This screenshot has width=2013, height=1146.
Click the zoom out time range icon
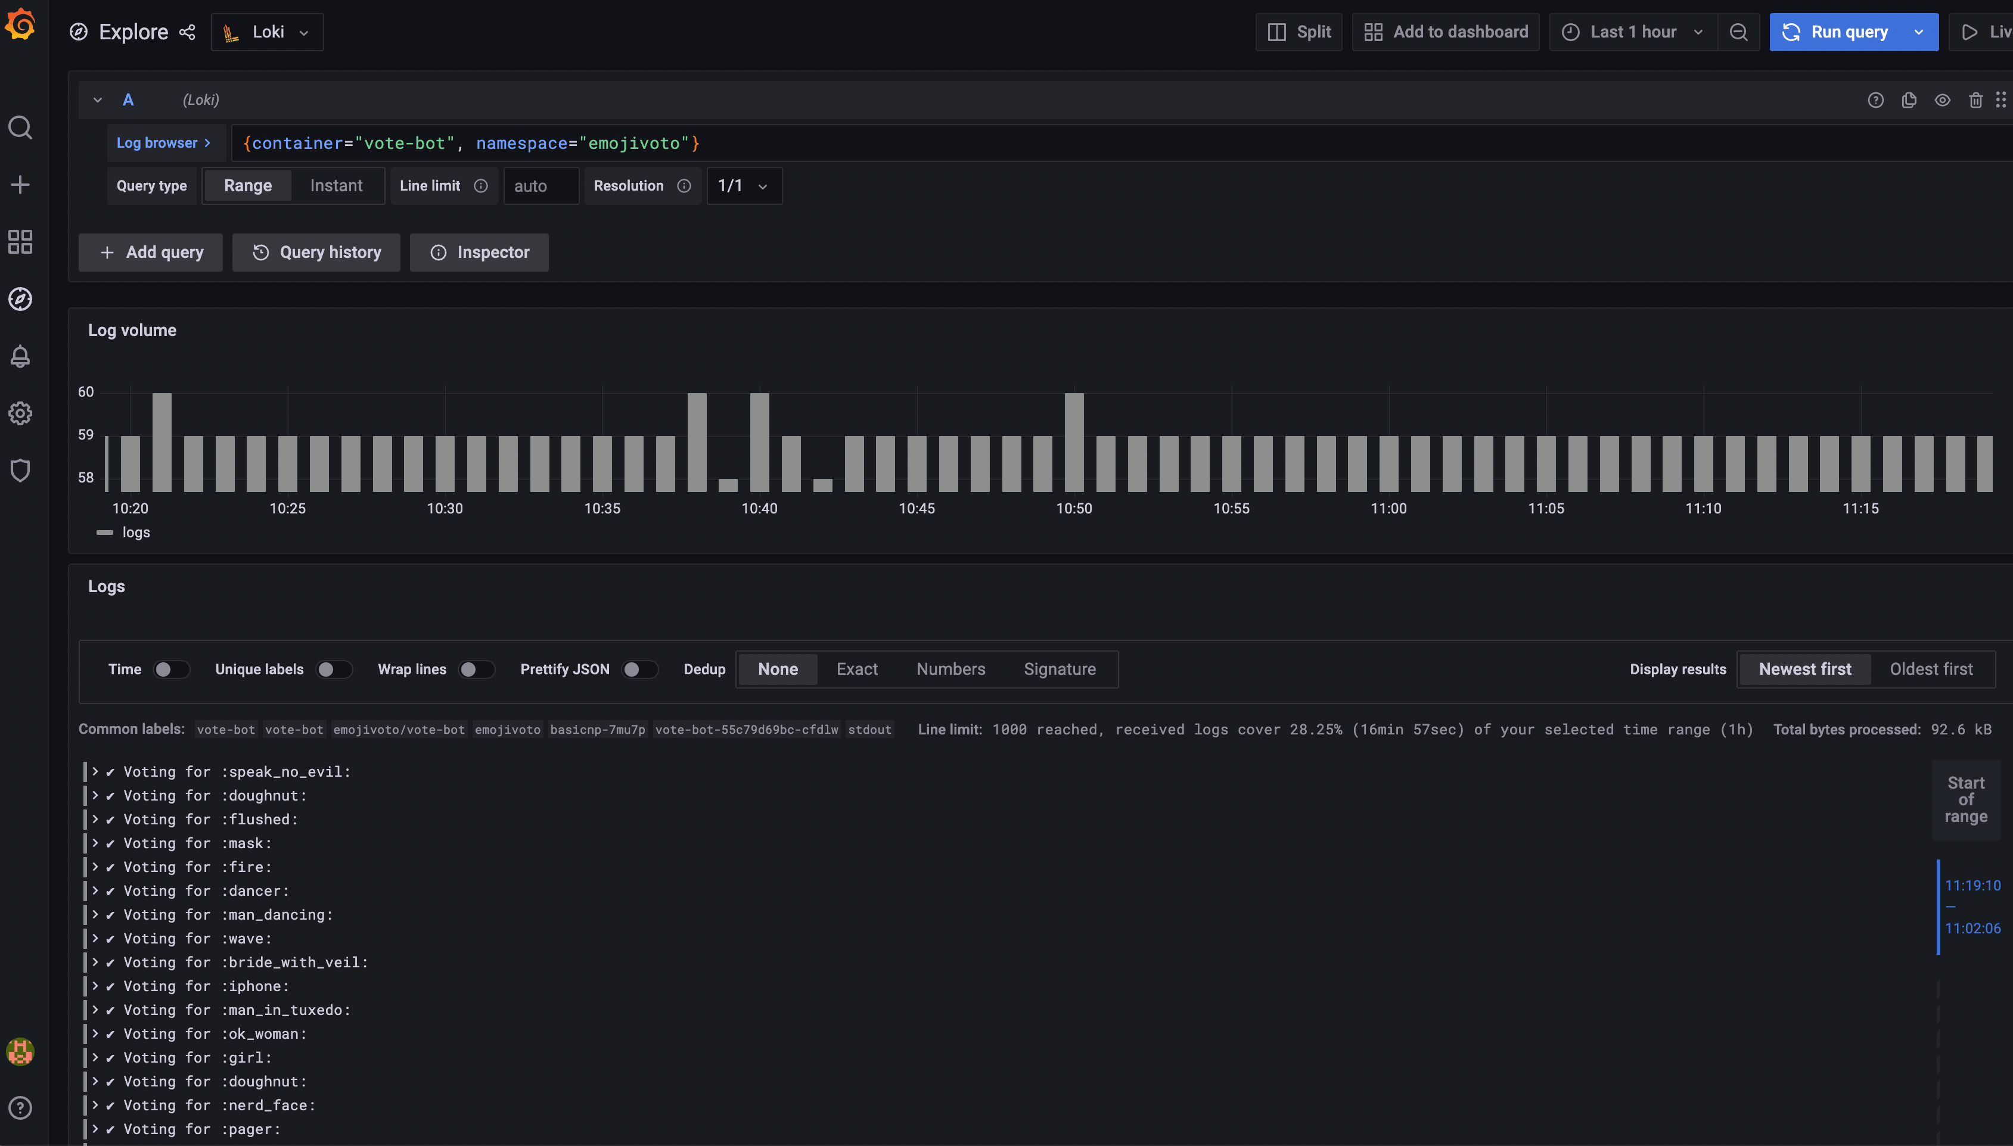coord(1739,32)
